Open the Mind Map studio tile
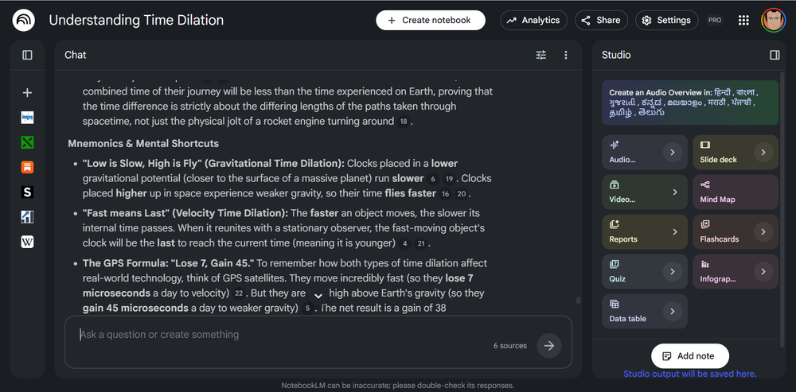Viewport: 796px width, 392px height. pos(735,192)
